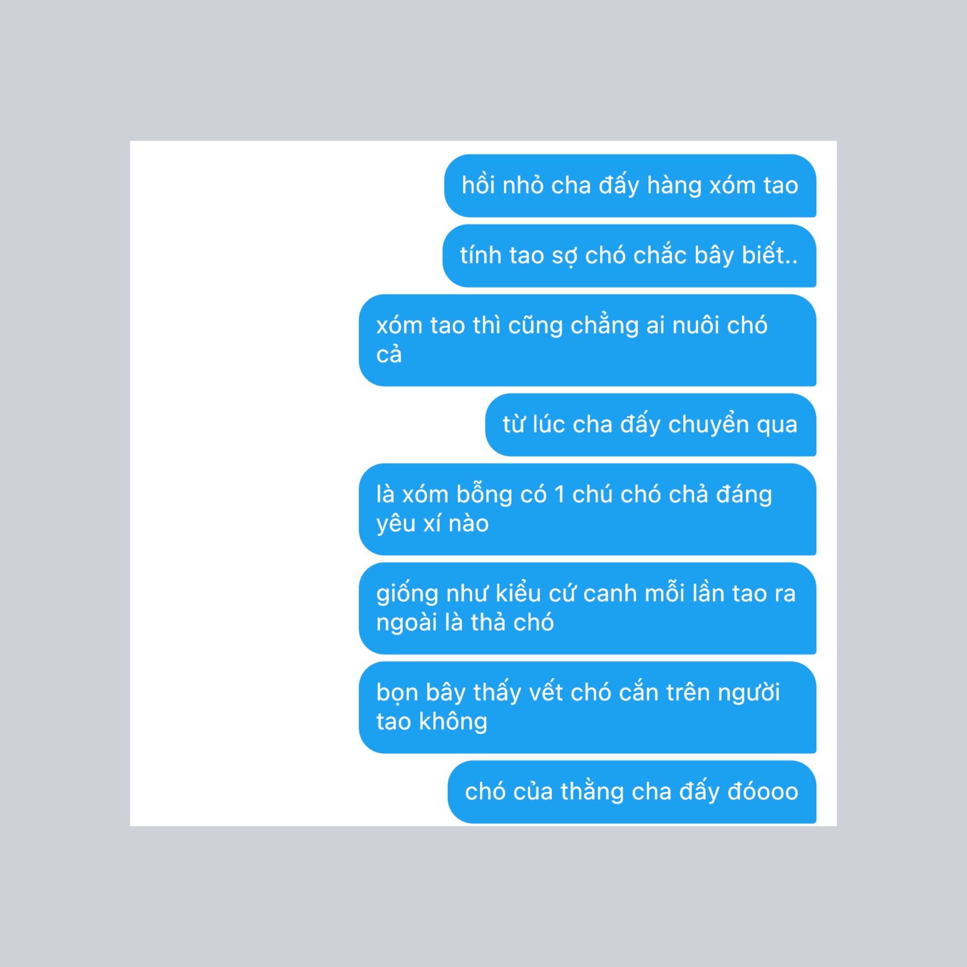Tap the text "ngoài là thả chó"

(x=465, y=623)
